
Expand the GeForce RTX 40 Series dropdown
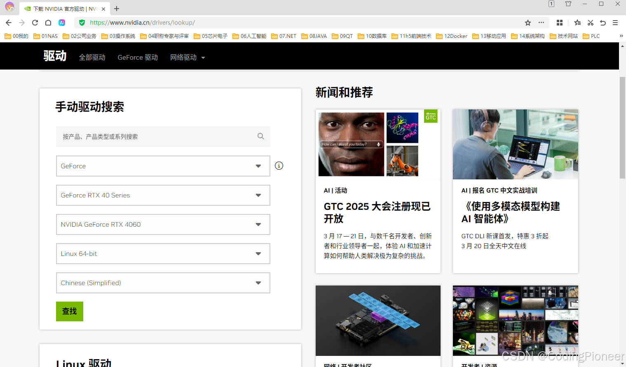(163, 195)
